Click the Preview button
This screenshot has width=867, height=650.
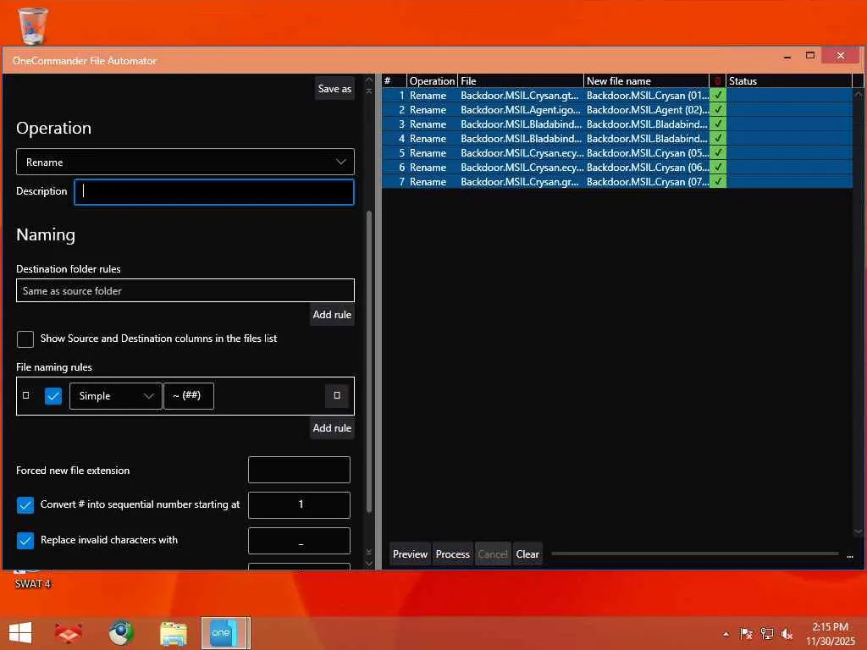pyautogui.click(x=410, y=554)
